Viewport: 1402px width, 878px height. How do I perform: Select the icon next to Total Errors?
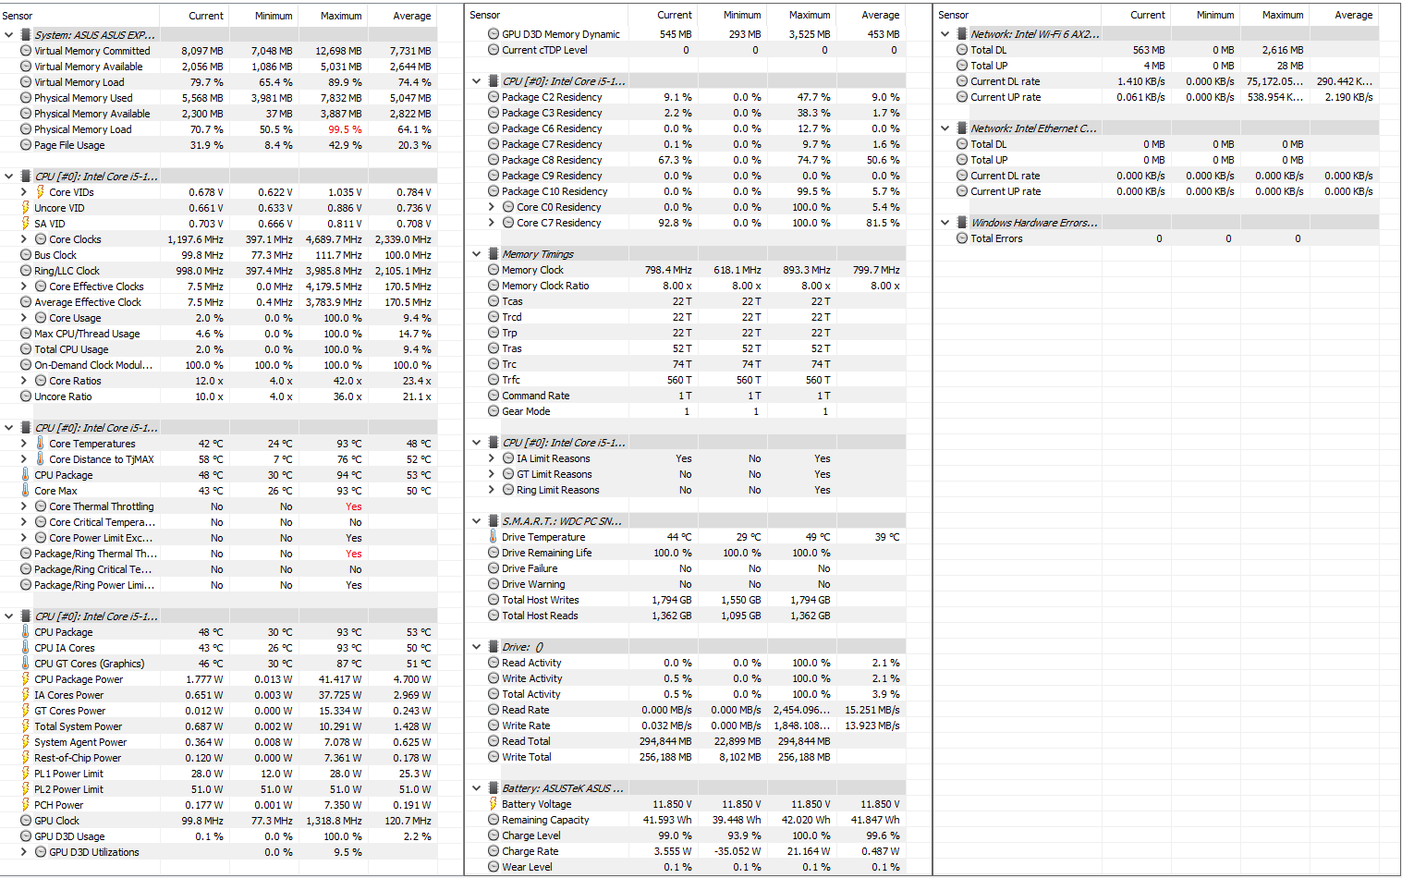[x=962, y=238]
